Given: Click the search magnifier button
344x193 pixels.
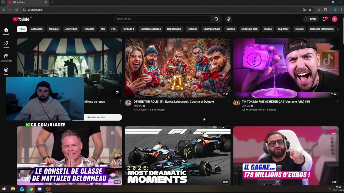Looking at the screenshot, I should click(x=216, y=19).
